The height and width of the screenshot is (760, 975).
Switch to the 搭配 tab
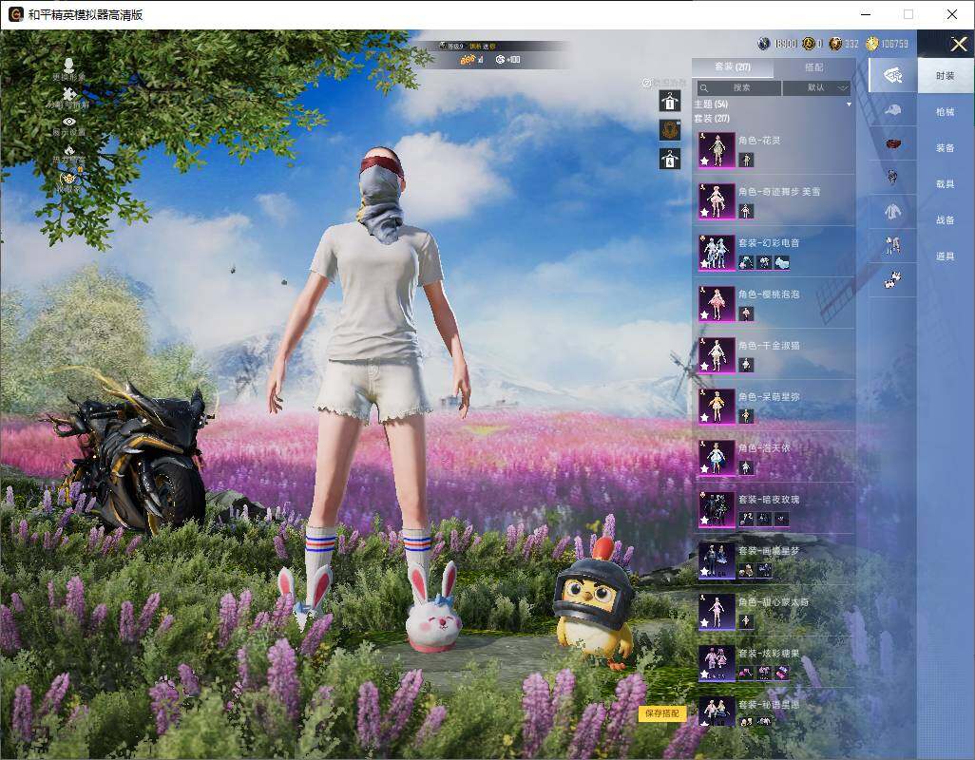click(813, 67)
